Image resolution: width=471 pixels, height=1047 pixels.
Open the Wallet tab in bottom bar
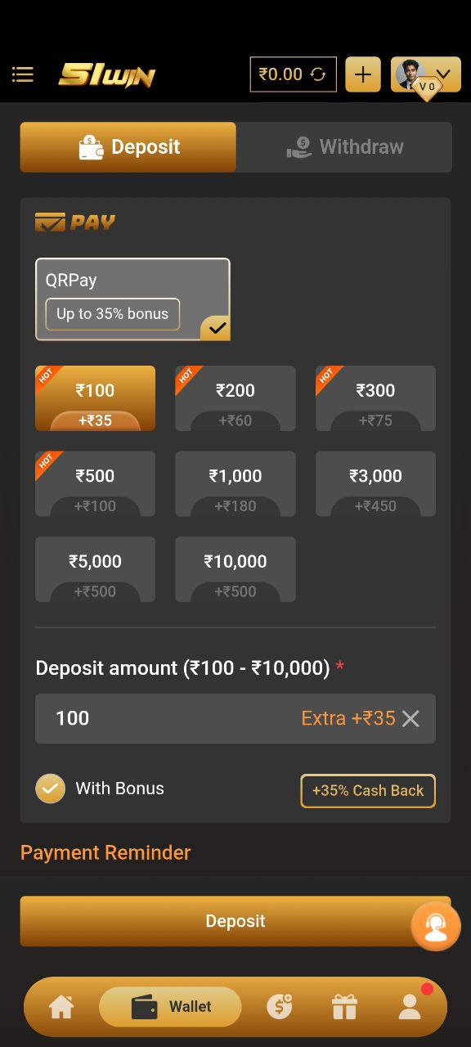(169, 1006)
